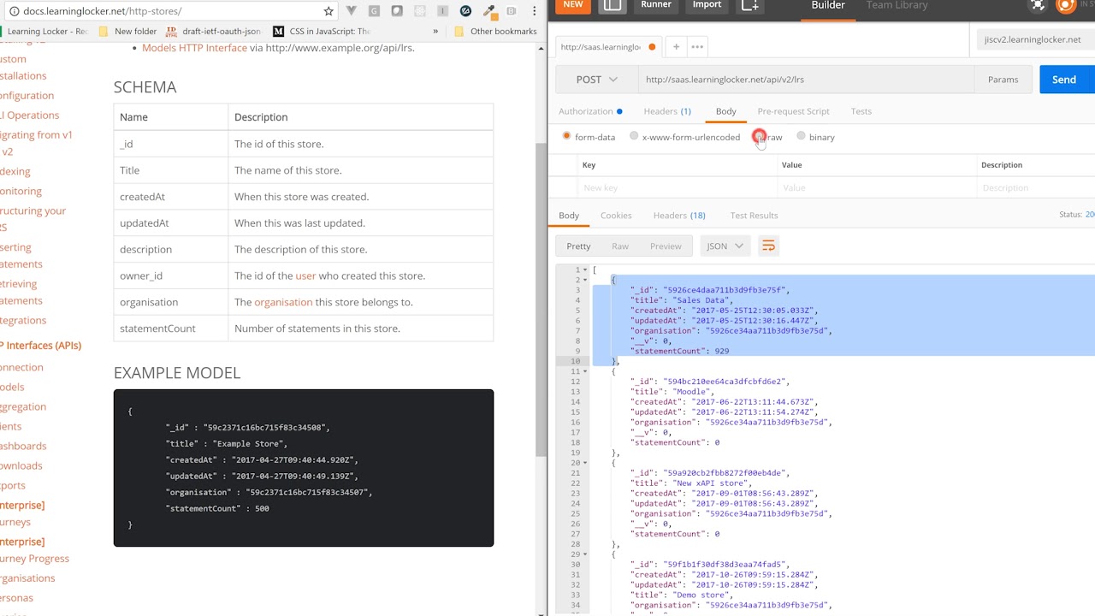The width and height of the screenshot is (1095, 616).
Task: Open the draft-ietf-oauth-json bookmark
Action: click(x=214, y=31)
